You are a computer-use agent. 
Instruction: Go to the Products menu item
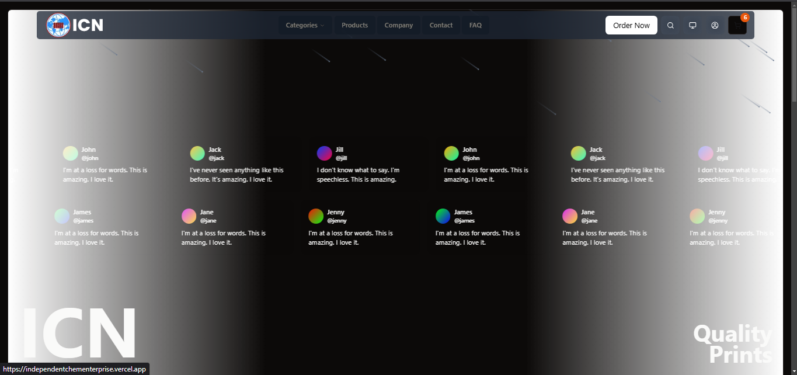pos(354,25)
